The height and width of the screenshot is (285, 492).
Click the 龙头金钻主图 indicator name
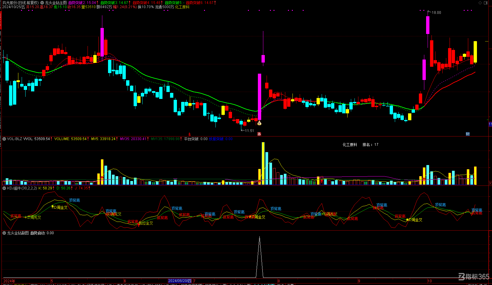56,3
